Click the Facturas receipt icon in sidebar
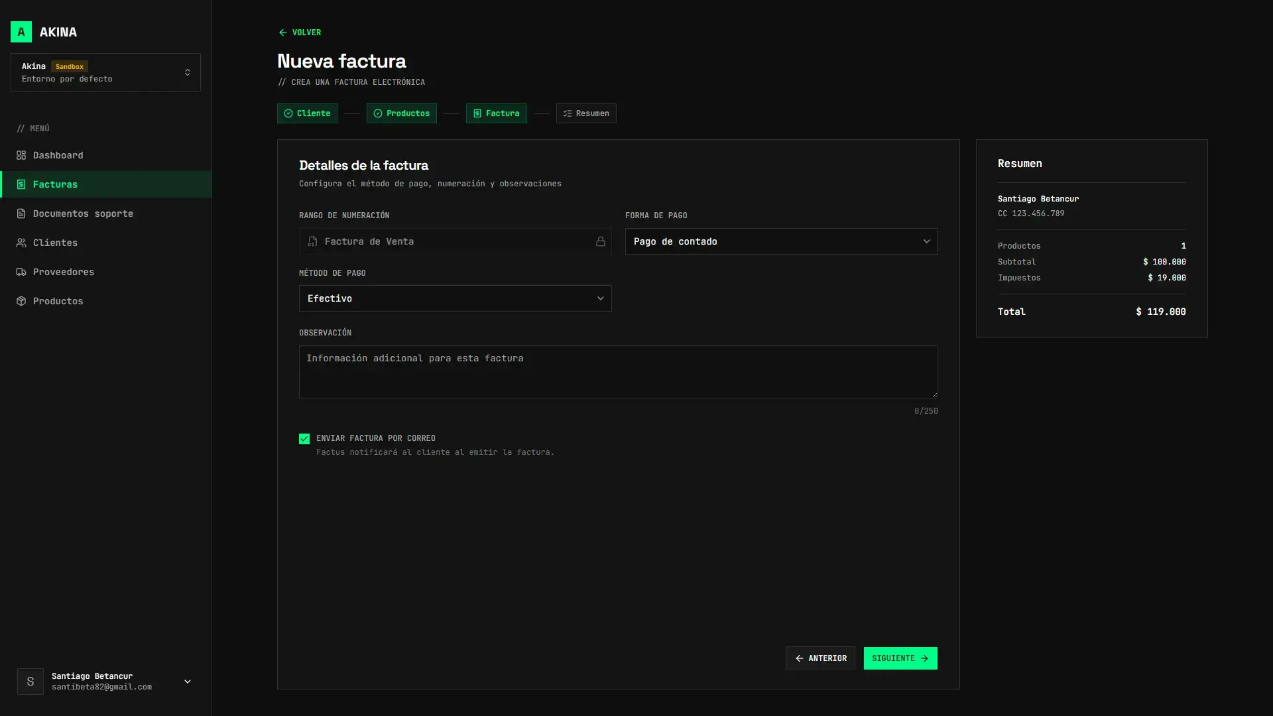Screen dimensions: 1273x716 21,184
